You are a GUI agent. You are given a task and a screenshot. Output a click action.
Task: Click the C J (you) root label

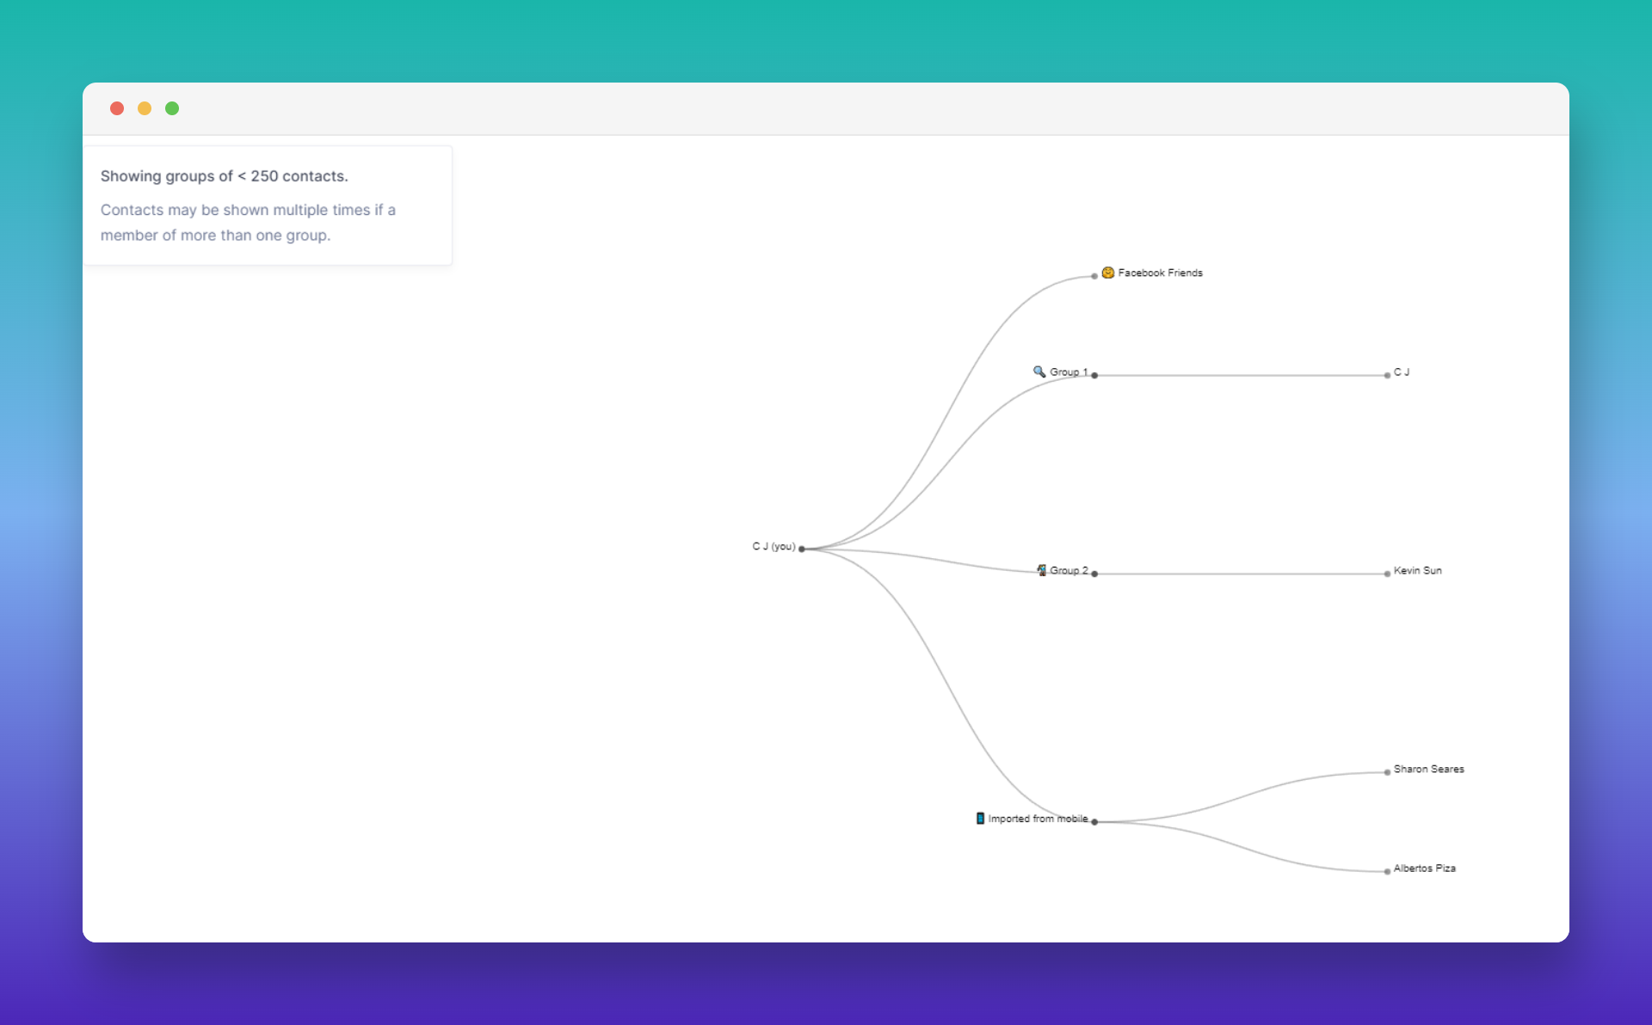coord(774,546)
